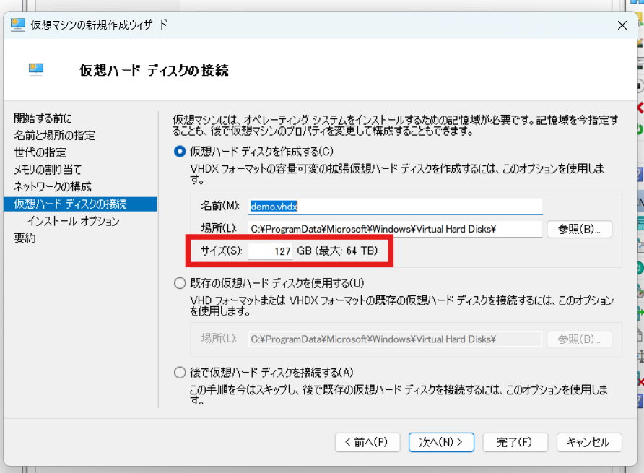Image resolution: width=644 pixels, height=473 pixels.
Task: Select 後で仮想ハード ディスクを接続する radio button
Action: coord(180,373)
